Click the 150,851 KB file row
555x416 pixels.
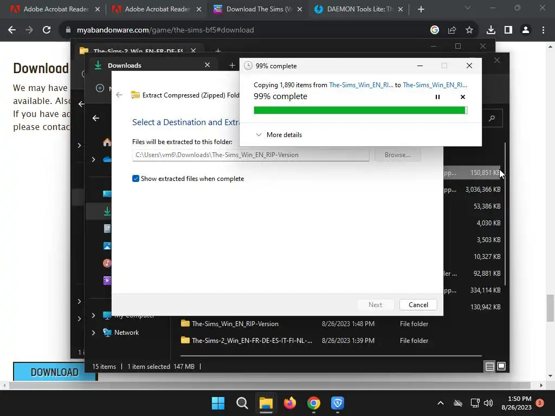[x=472, y=173]
